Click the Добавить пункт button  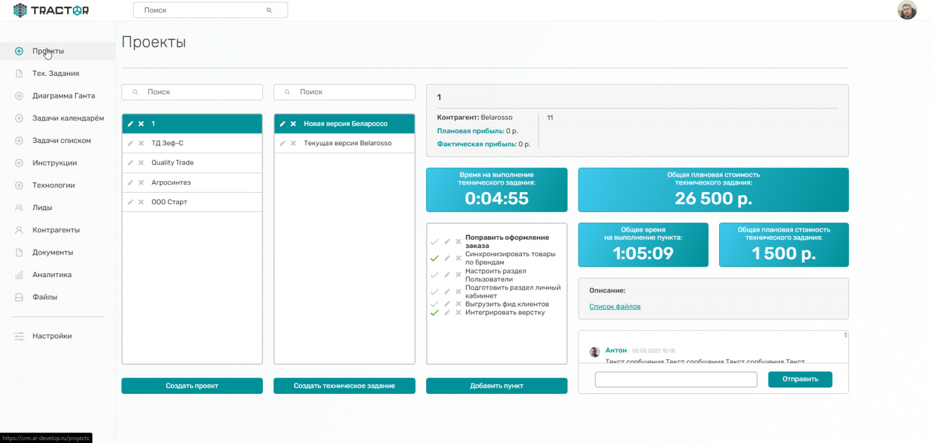[x=496, y=386]
